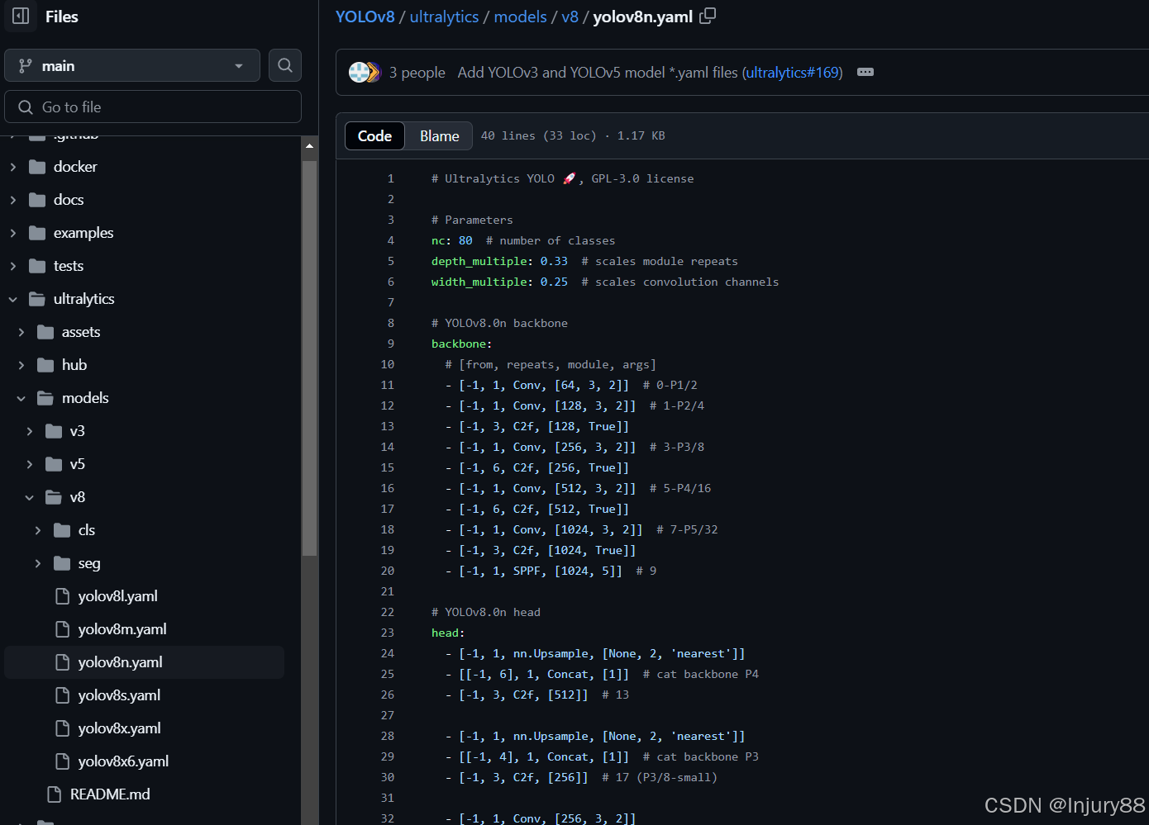Open yolov8l.yaml in the file tree

tap(118, 596)
